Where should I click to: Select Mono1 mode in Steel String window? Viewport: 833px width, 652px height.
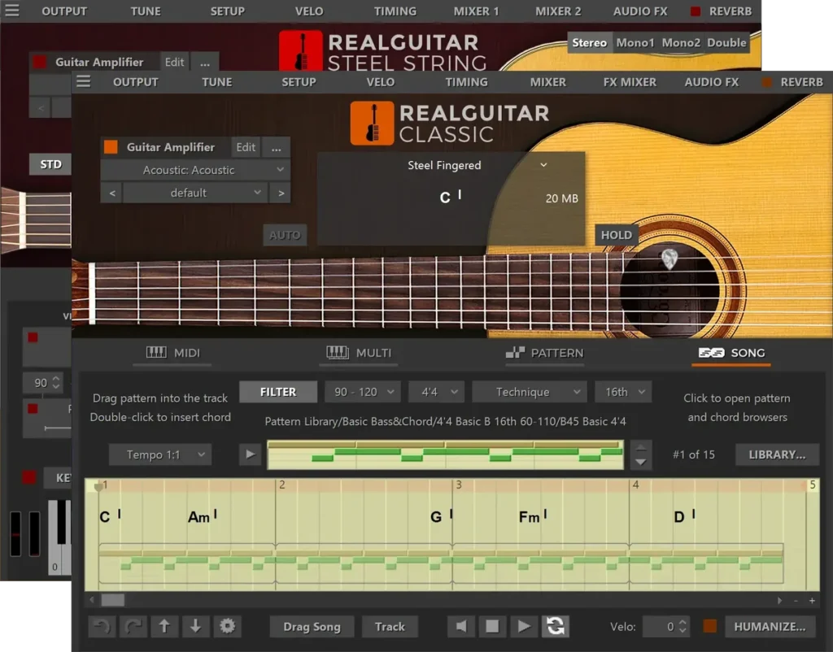coord(635,42)
